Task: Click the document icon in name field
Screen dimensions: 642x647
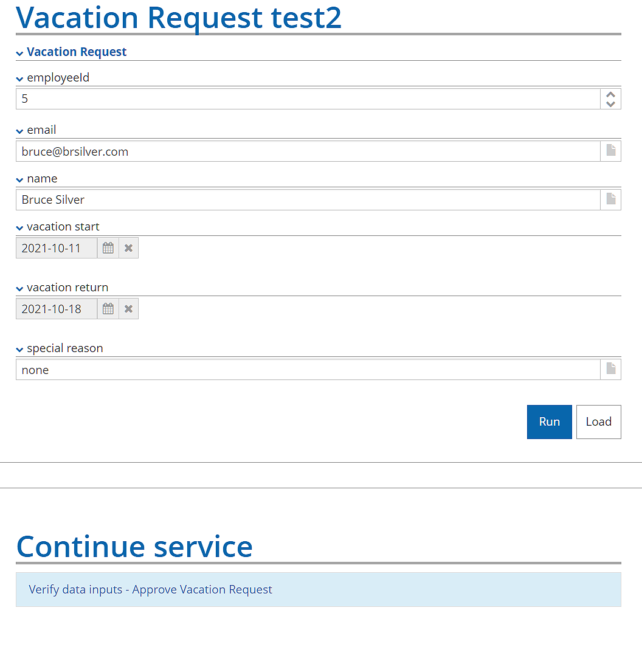Action: (610, 199)
